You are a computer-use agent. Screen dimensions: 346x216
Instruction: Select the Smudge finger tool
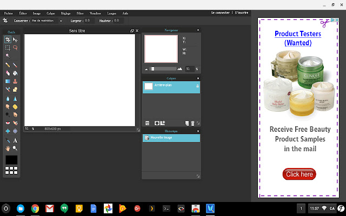[x=8, y=107]
